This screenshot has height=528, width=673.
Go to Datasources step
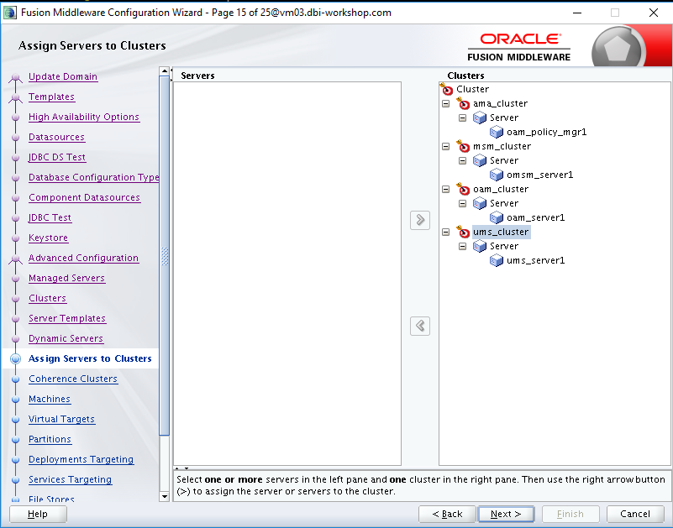pyautogui.click(x=56, y=138)
